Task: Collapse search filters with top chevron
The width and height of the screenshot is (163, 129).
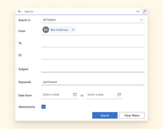Action: [138, 11]
